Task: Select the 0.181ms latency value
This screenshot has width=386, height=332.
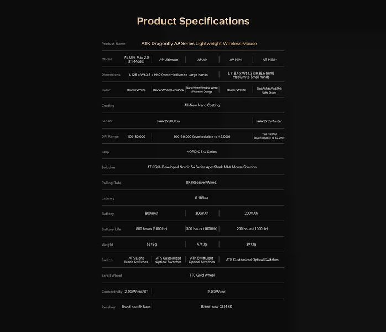Action: [x=202, y=198]
